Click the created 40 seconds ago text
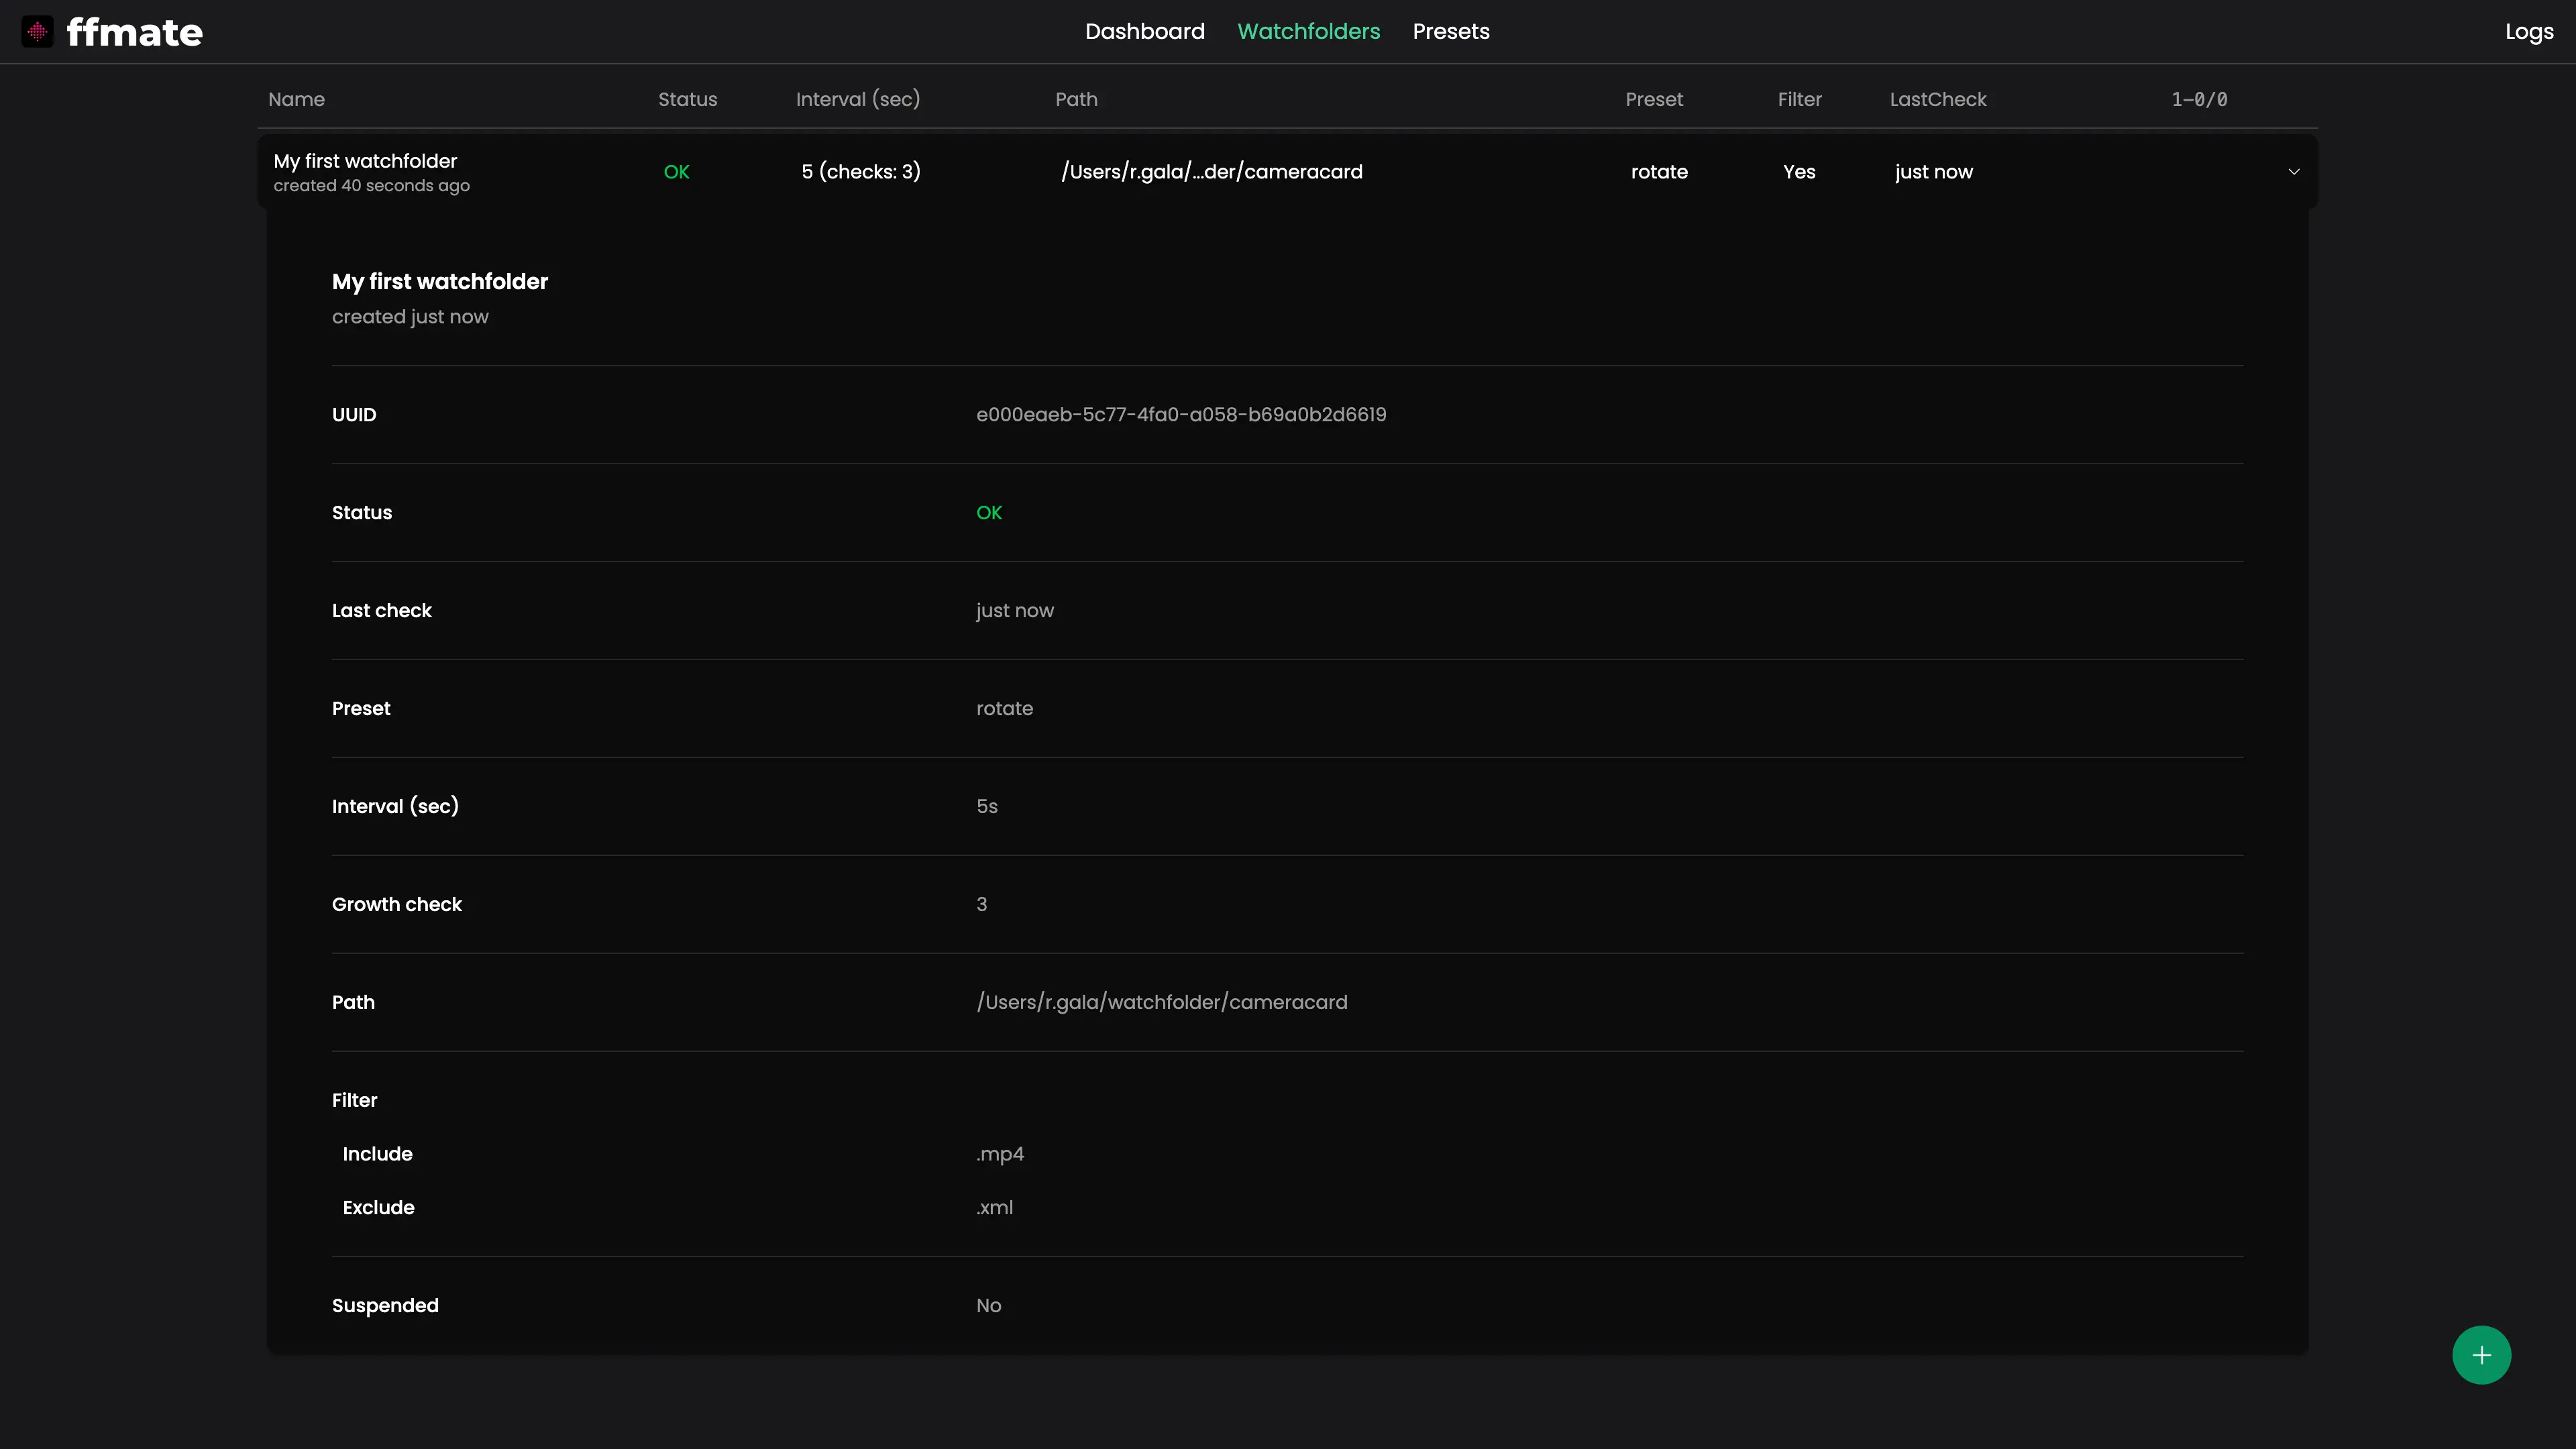This screenshot has height=1449, width=2576. (x=371, y=186)
